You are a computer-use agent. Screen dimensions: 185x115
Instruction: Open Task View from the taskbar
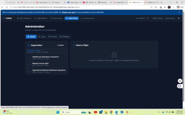(90, 112)
